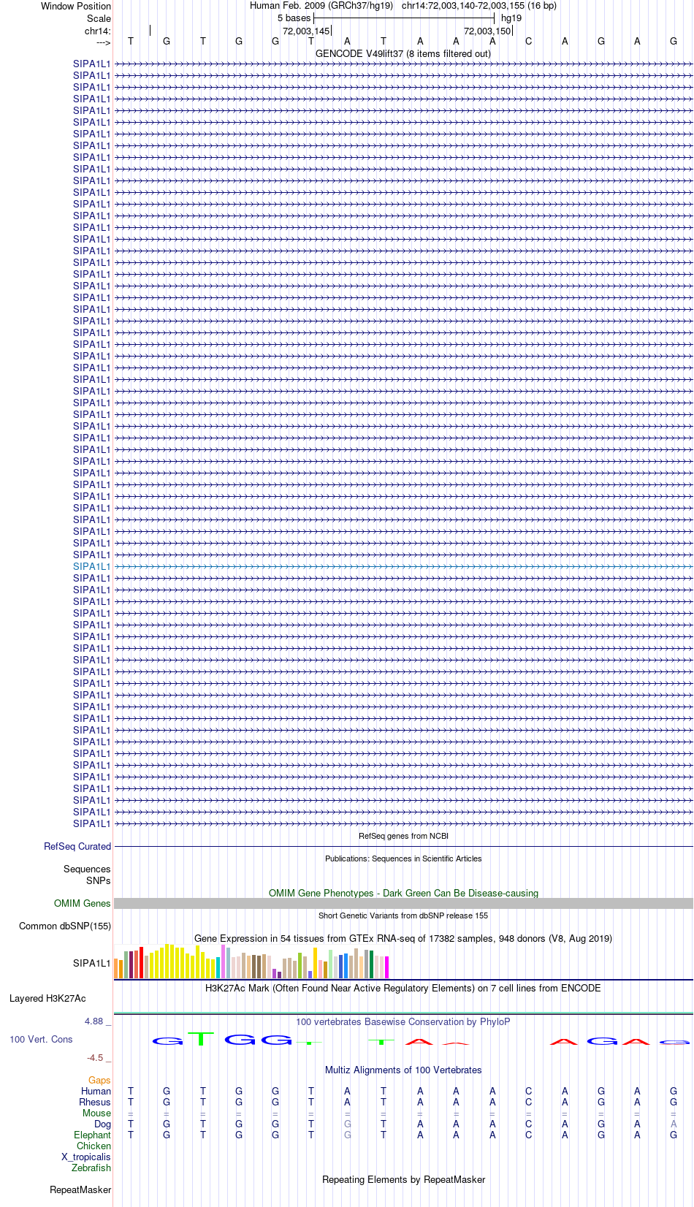Open Short Genetic Variants from dbSNP title
The image size is (694, 1207).
pos(403,915)
